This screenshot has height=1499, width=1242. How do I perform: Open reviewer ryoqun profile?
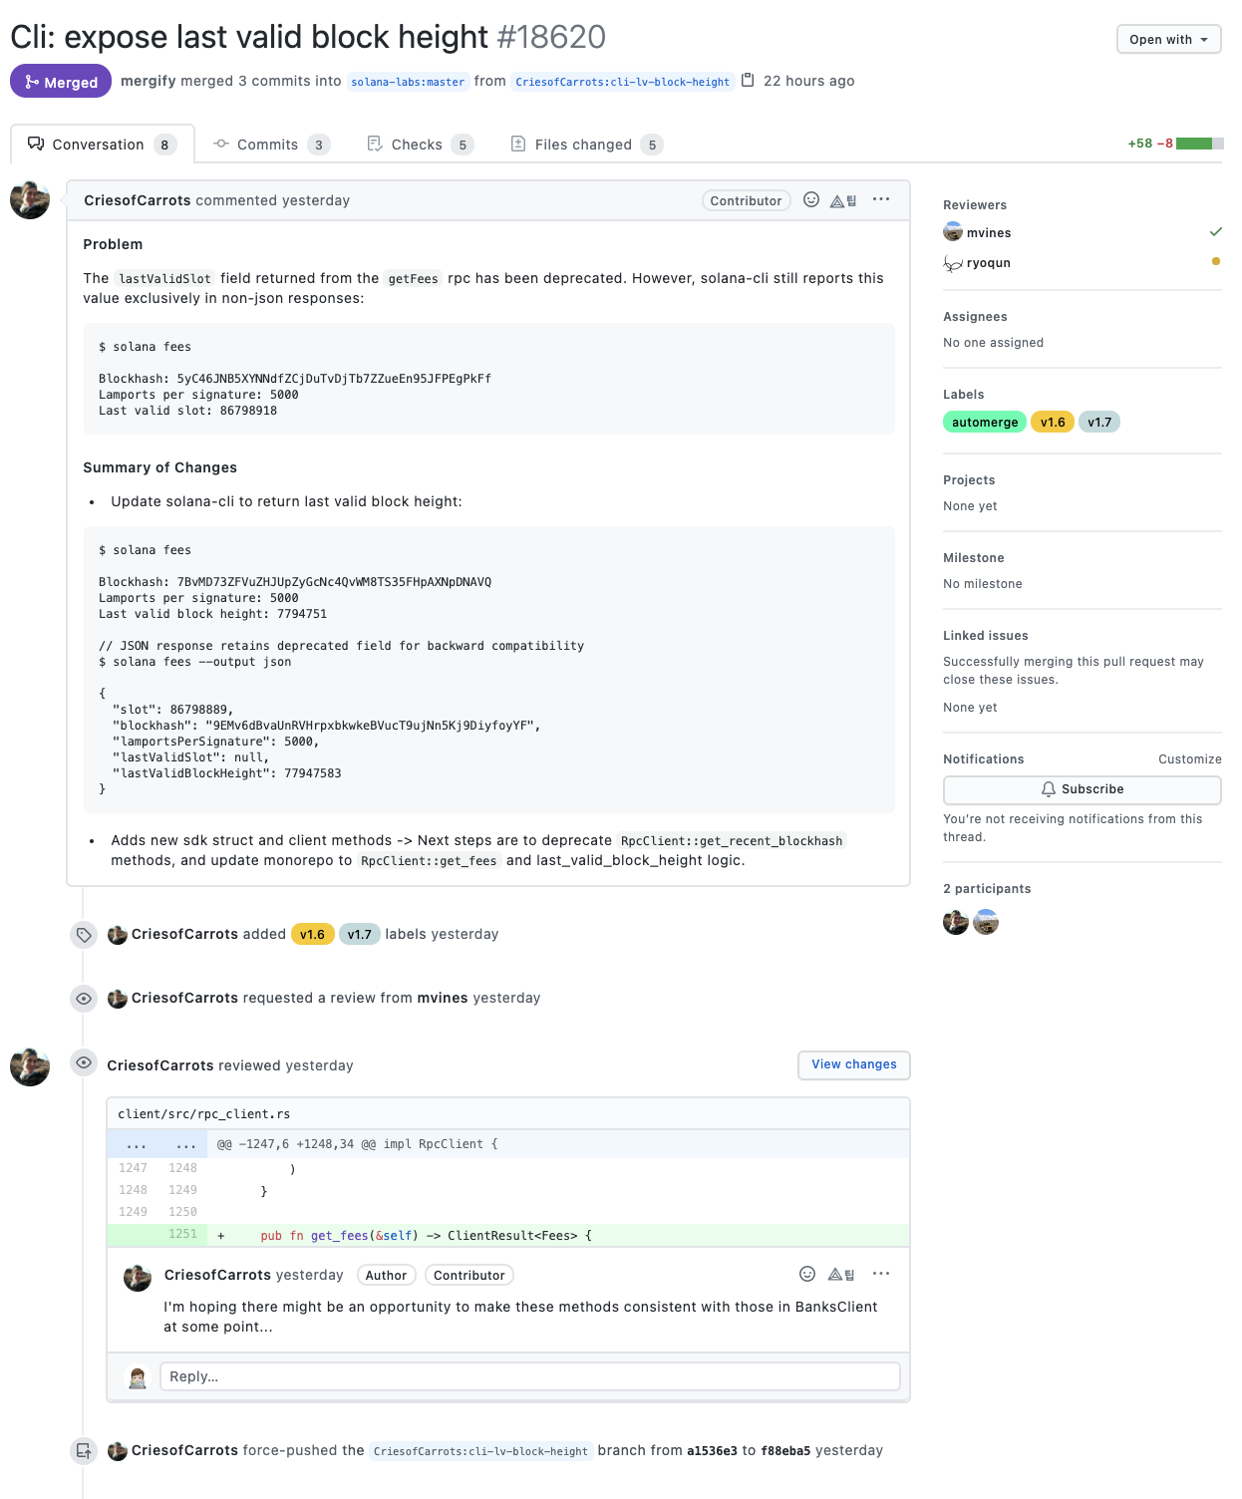989,262
